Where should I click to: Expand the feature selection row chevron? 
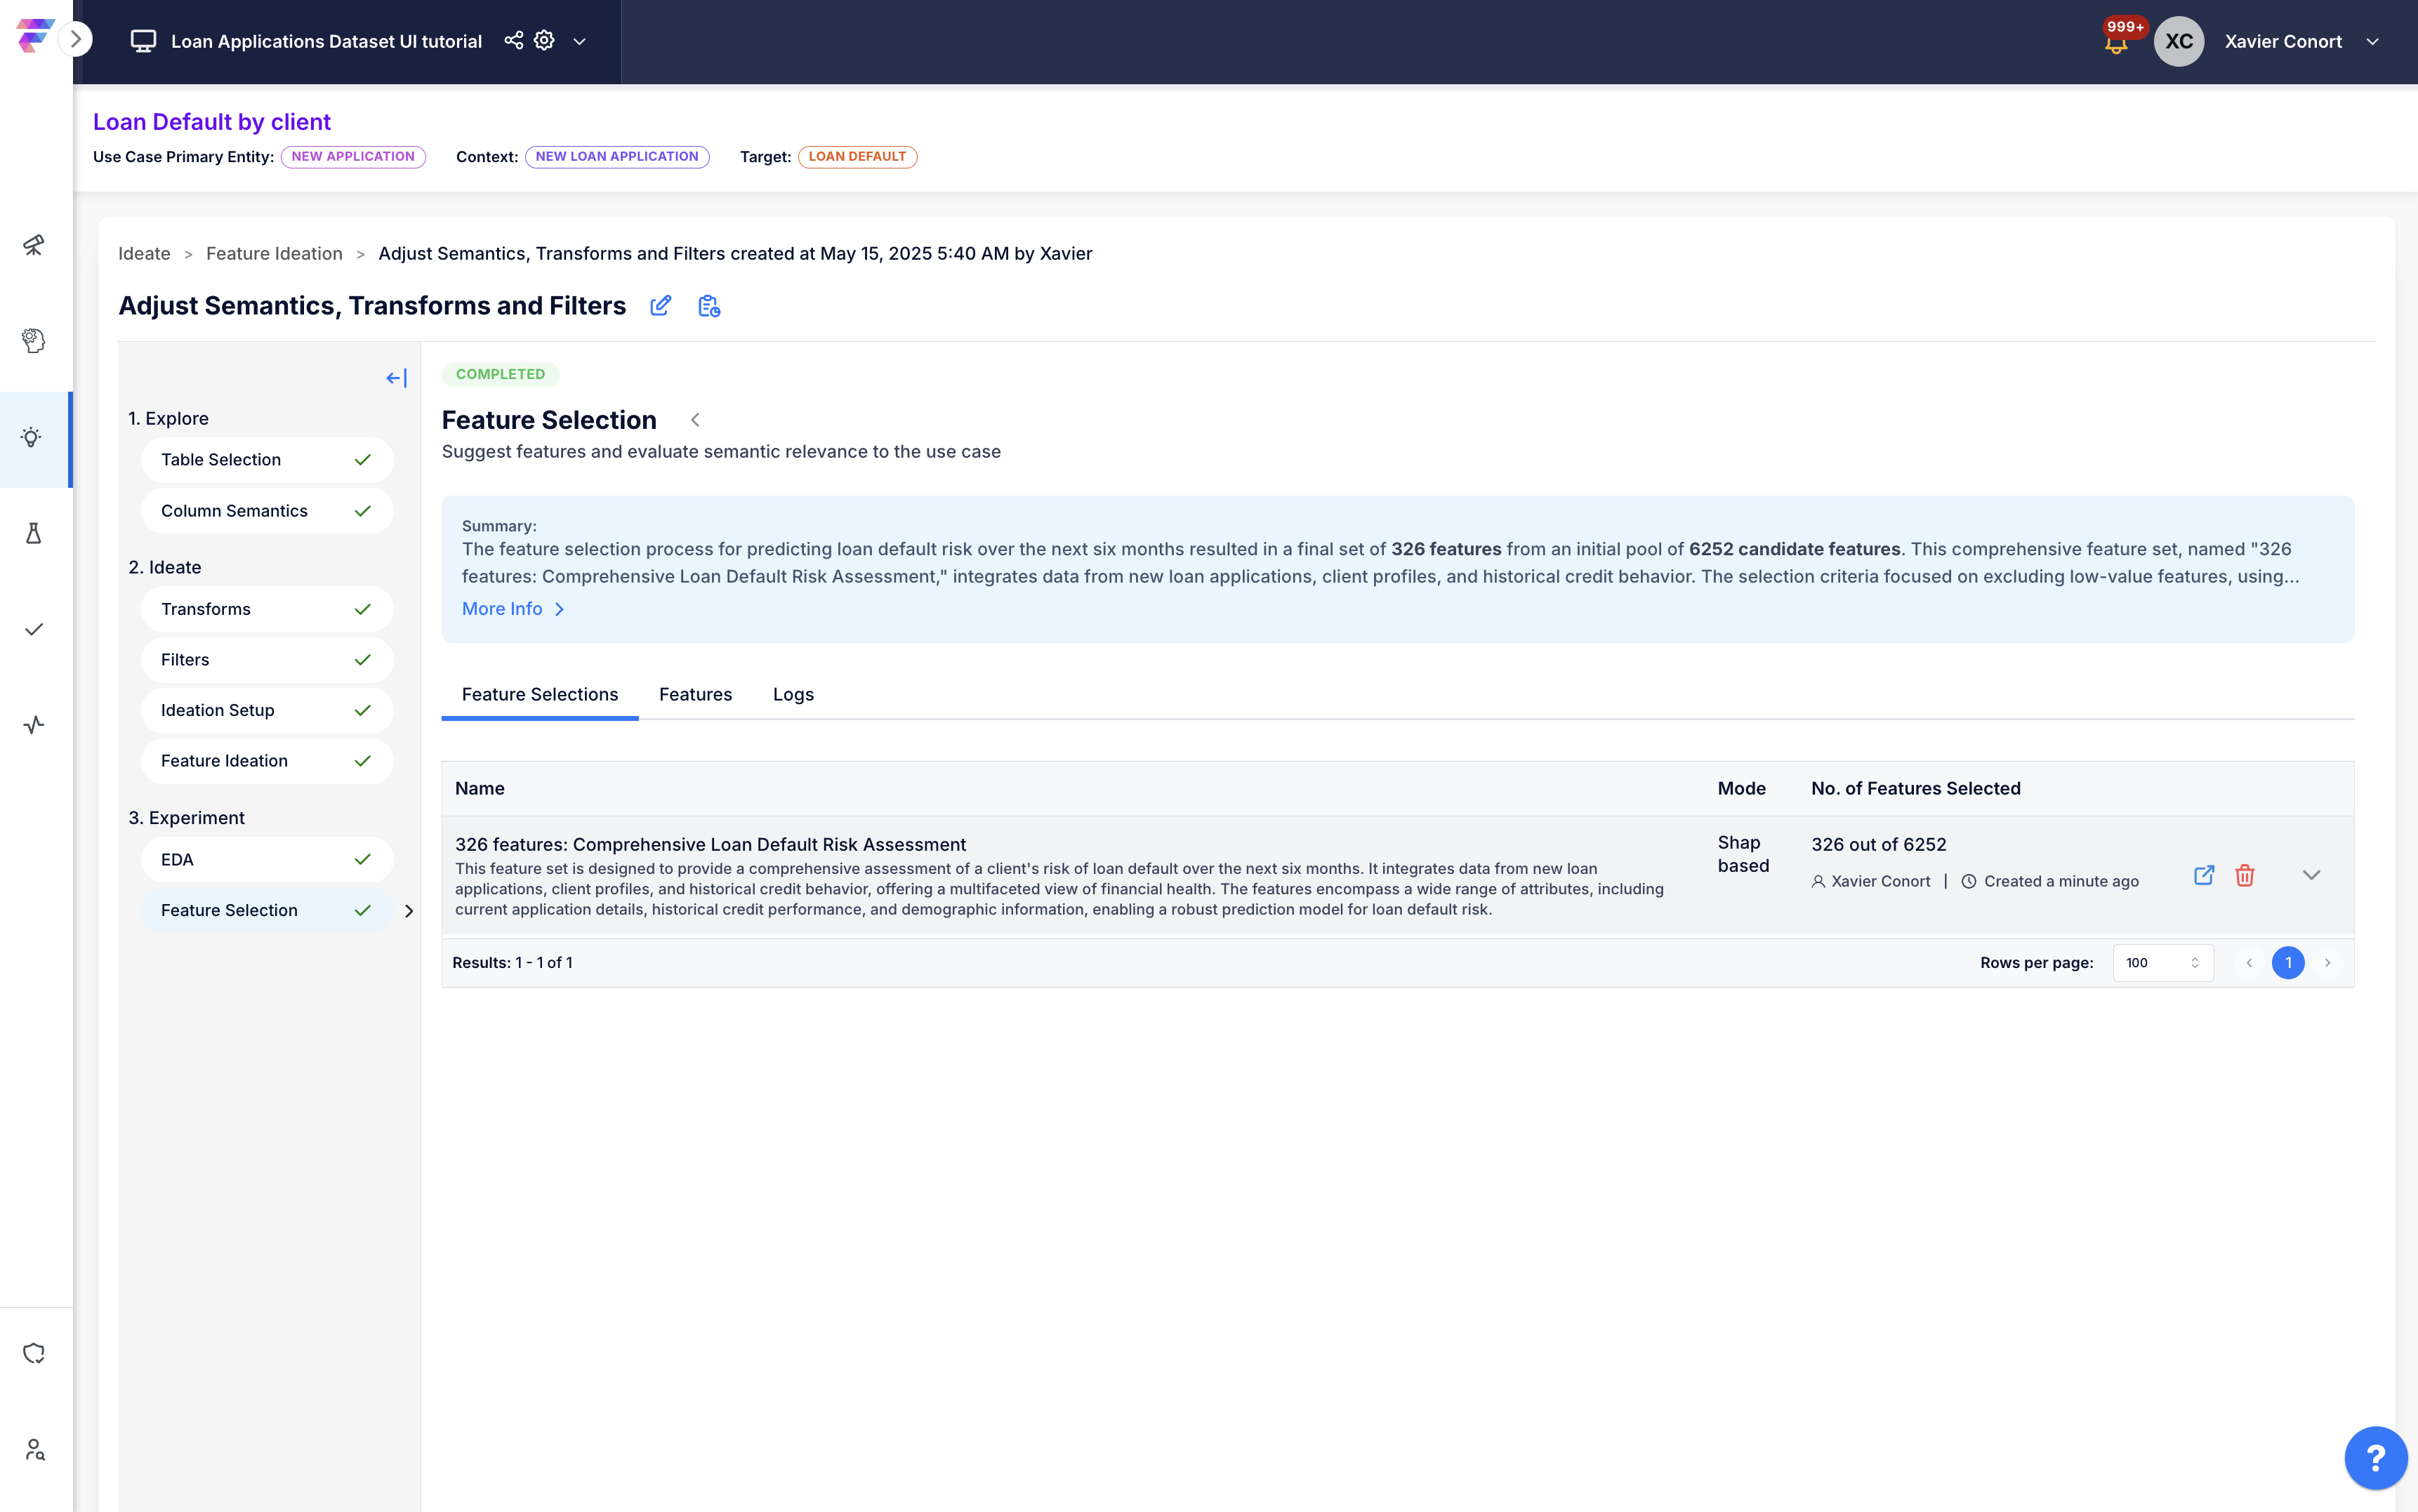[2311, 875]
